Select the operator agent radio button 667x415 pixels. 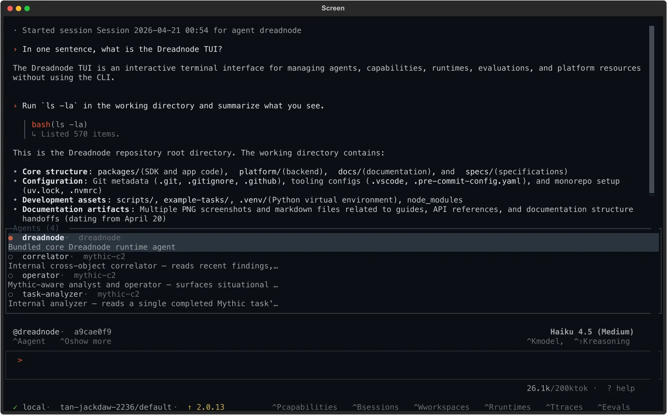(10, 275)
